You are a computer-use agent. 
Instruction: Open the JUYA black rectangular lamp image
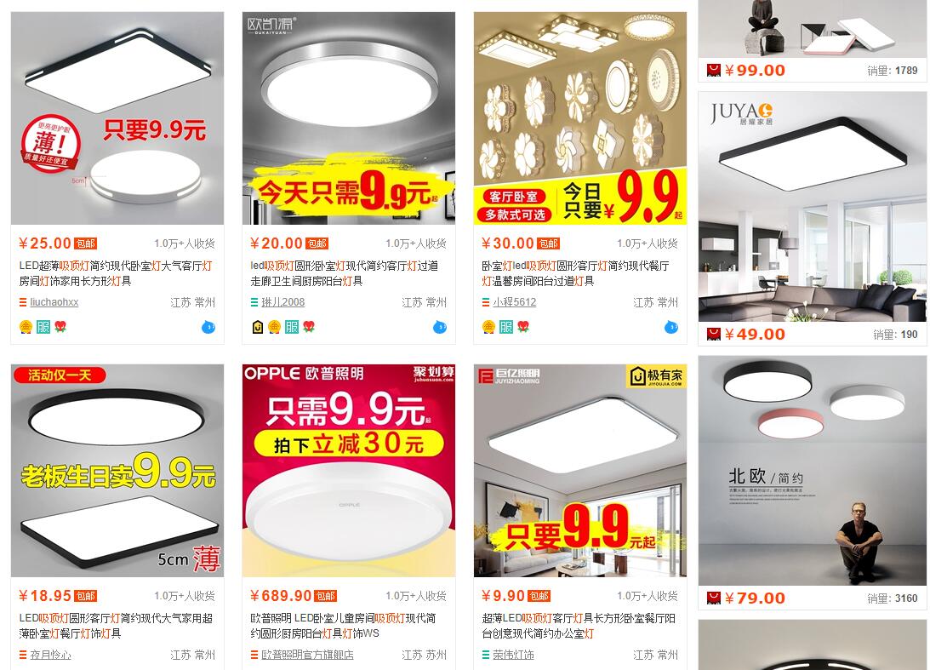coord(813,207)
